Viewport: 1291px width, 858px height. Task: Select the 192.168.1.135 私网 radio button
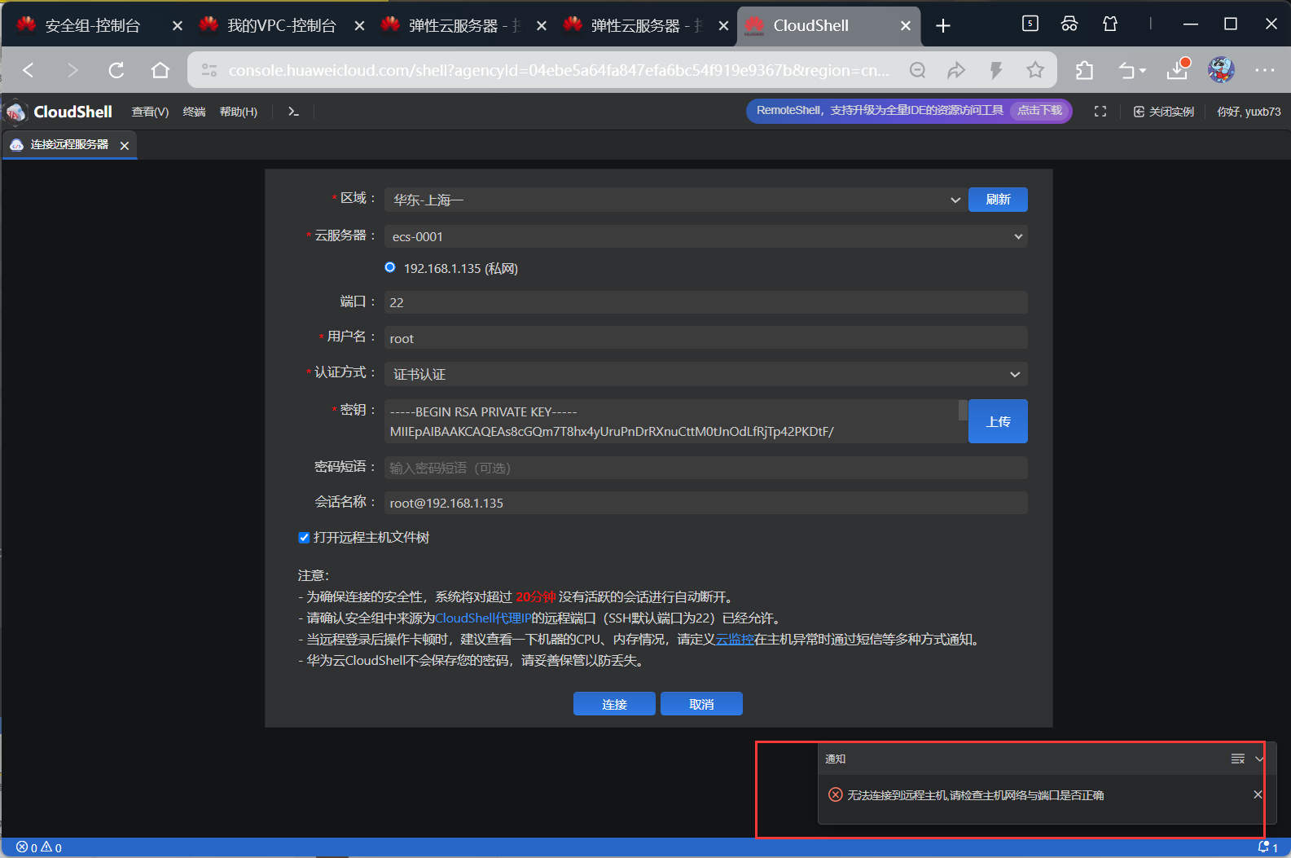click(390, 267)
